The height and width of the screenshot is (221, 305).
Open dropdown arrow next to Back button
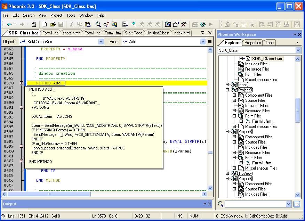[x=15, y=24]
